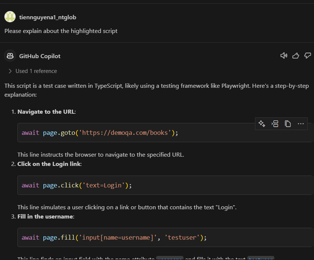Mark response unhelpful with thumbs down

308,56
